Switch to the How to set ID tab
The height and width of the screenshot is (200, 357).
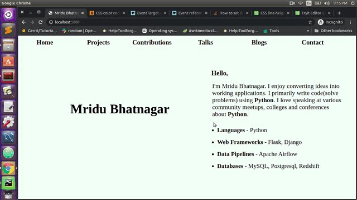(231, 13)
